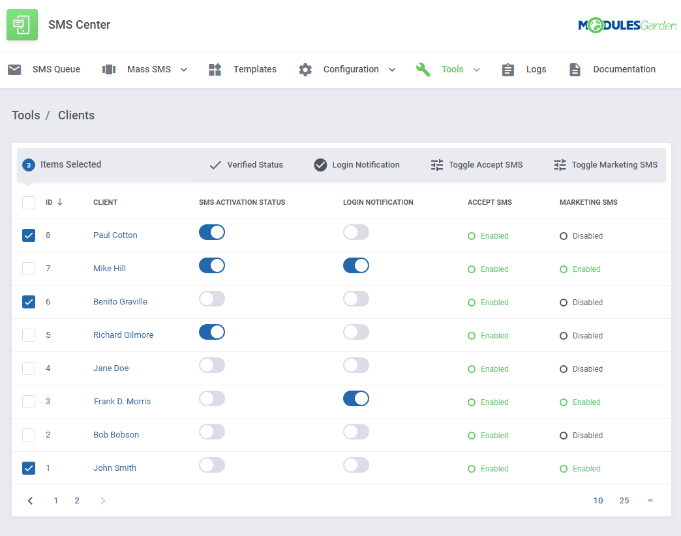The width and height of the screenshot is (681, 536).
Task: Expand the Configuration dropdown chevron
Action: 392,70
